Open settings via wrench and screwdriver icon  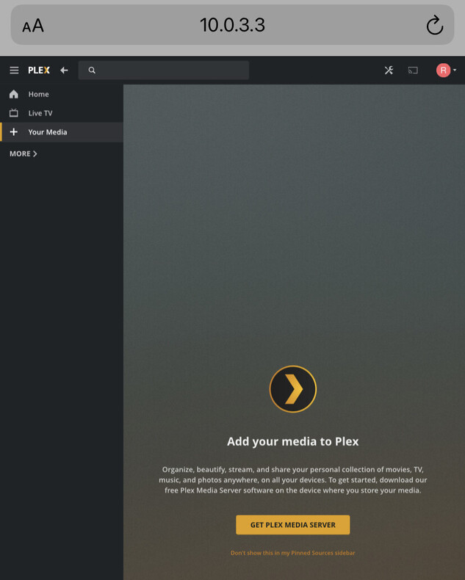(x=389, y=70)
